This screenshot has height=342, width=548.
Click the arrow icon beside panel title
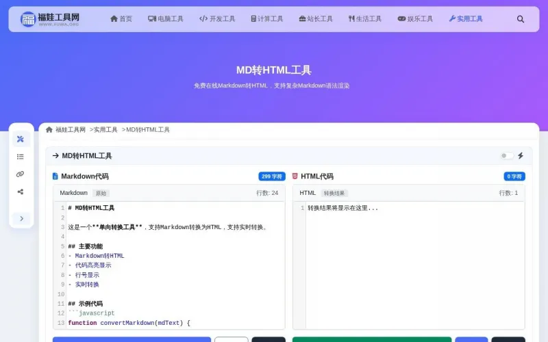pyautogui.click(x=55, y=156)
